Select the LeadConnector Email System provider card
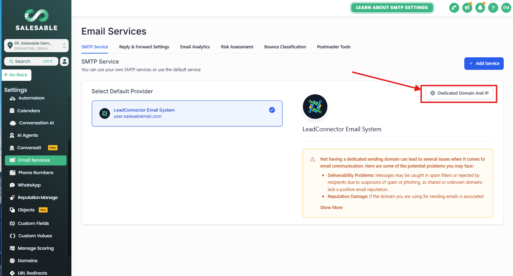 click(x=187, y=113)
